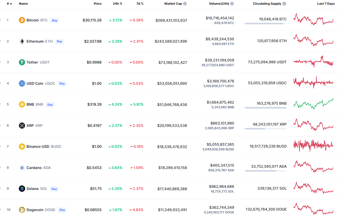Click the XRP logo icon
Image resolution: width=340 pixels, height=220 pixels.
coord(22,126)
